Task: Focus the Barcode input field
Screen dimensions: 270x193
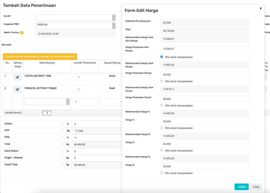Action: pos(74,46)
